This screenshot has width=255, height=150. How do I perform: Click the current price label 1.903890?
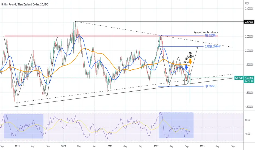[x=249, y=78]
